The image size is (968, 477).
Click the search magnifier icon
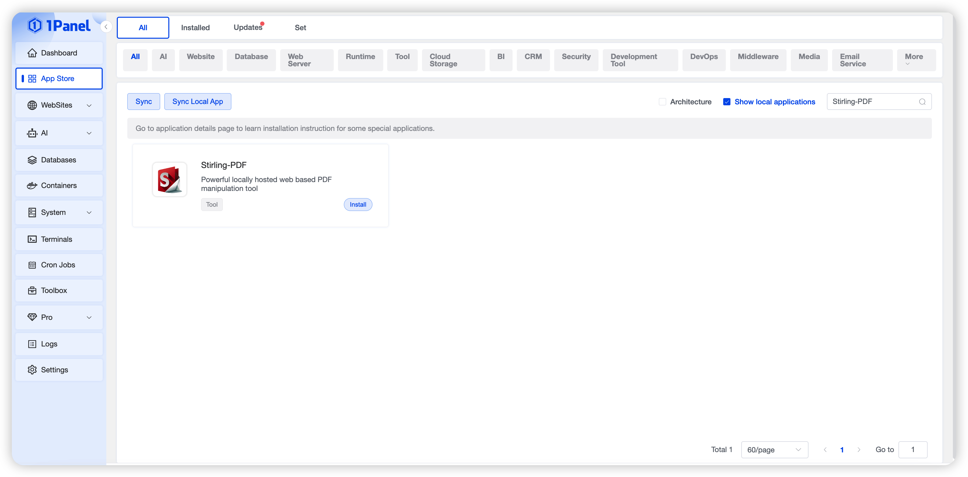tap(922, 102)
